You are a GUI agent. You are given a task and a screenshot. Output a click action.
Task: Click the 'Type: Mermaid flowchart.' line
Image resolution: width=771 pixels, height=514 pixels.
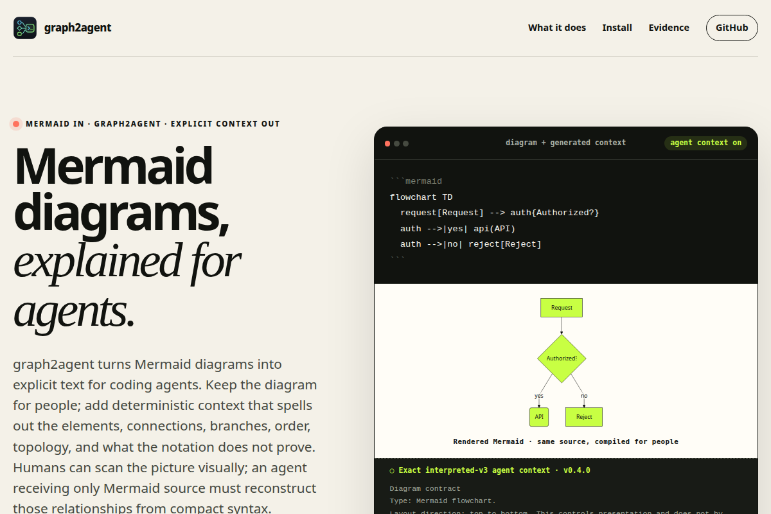pos(443,501)
